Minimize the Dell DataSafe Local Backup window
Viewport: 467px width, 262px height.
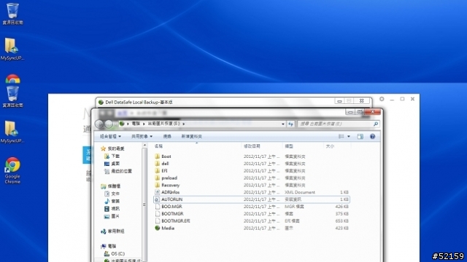[x=339, y=101]
